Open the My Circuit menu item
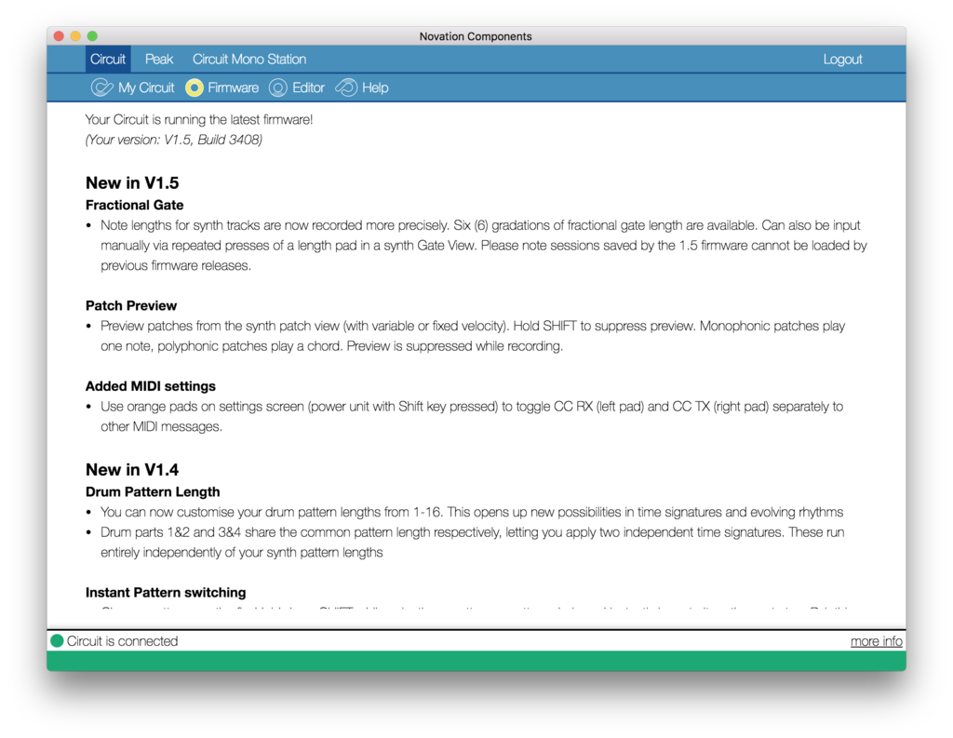 tap(146, 87)
